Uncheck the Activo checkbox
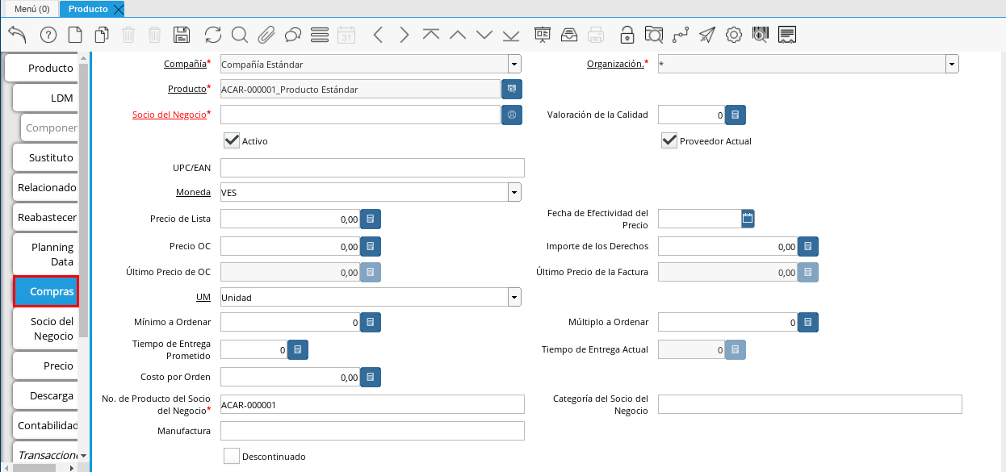Image resolution: width=1006 pixels, height=472 pixels. pyautogui.click(x=232, y=140)
